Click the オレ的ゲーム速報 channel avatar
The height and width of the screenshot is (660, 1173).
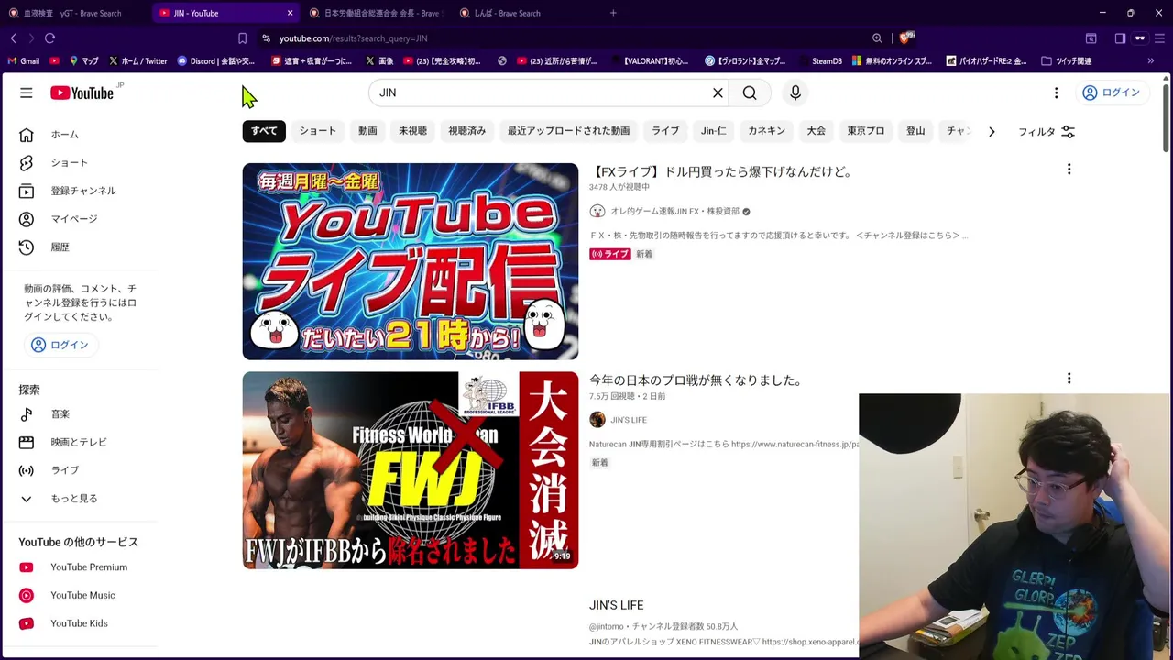(597, 212)
